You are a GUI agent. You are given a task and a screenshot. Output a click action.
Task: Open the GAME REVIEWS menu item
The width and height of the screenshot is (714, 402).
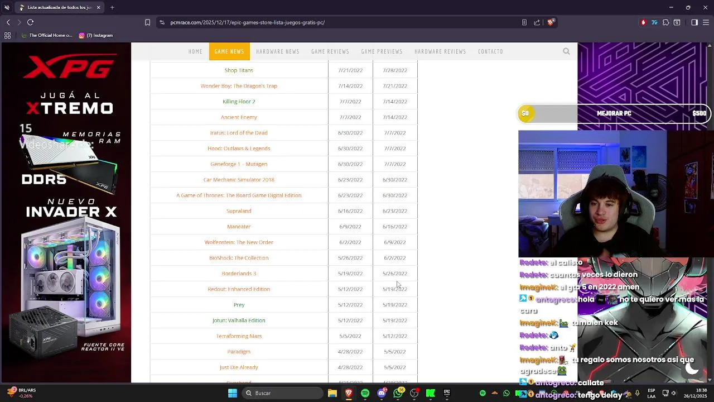[330, 51]
